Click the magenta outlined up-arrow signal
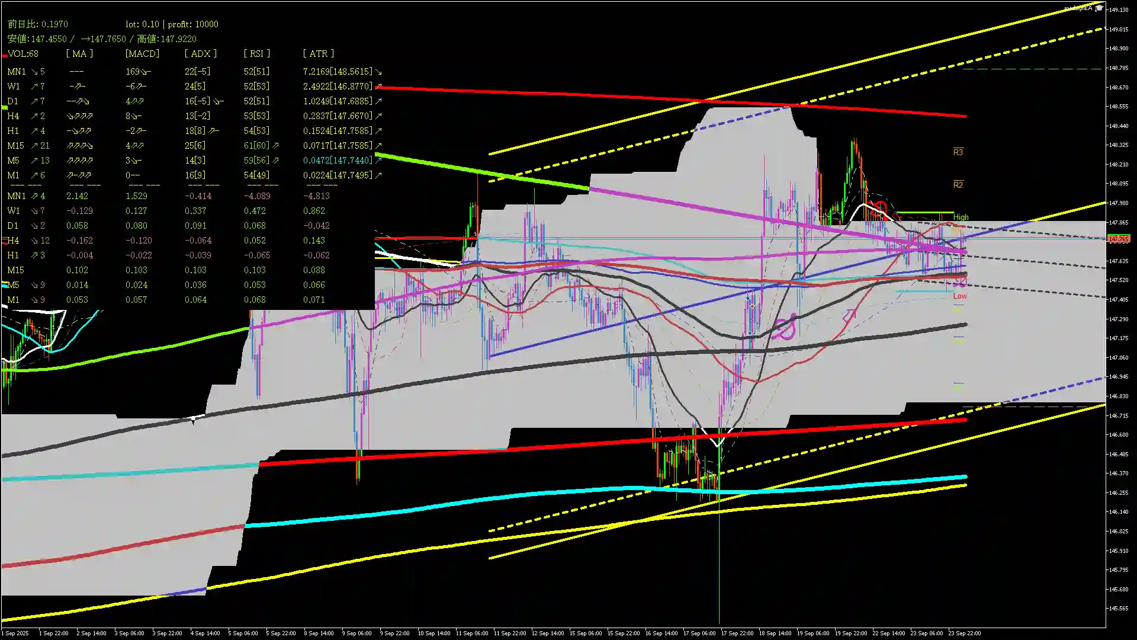Image resolution: width=1137 pixels, height=640 pixels. tap(850, 316)
